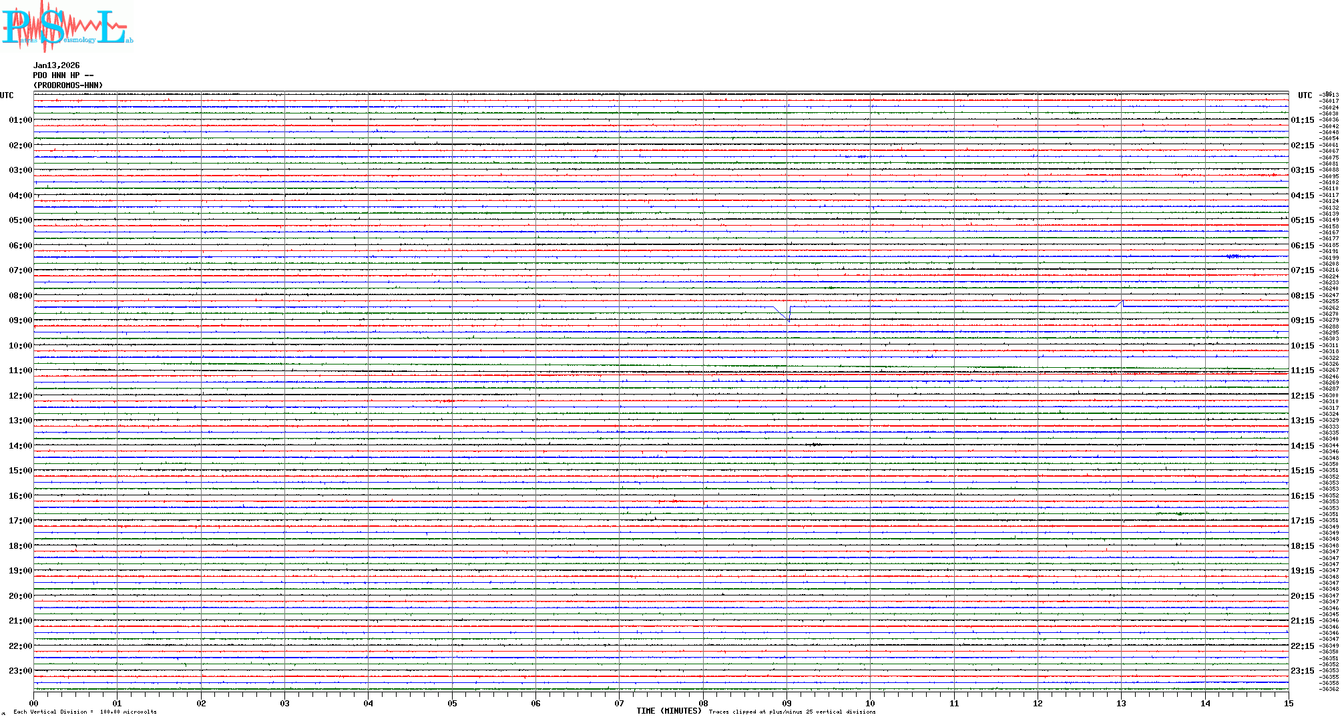1342x721 pixels.
Task: Click the 08:15 time label on right
Action: [1302, 296]
